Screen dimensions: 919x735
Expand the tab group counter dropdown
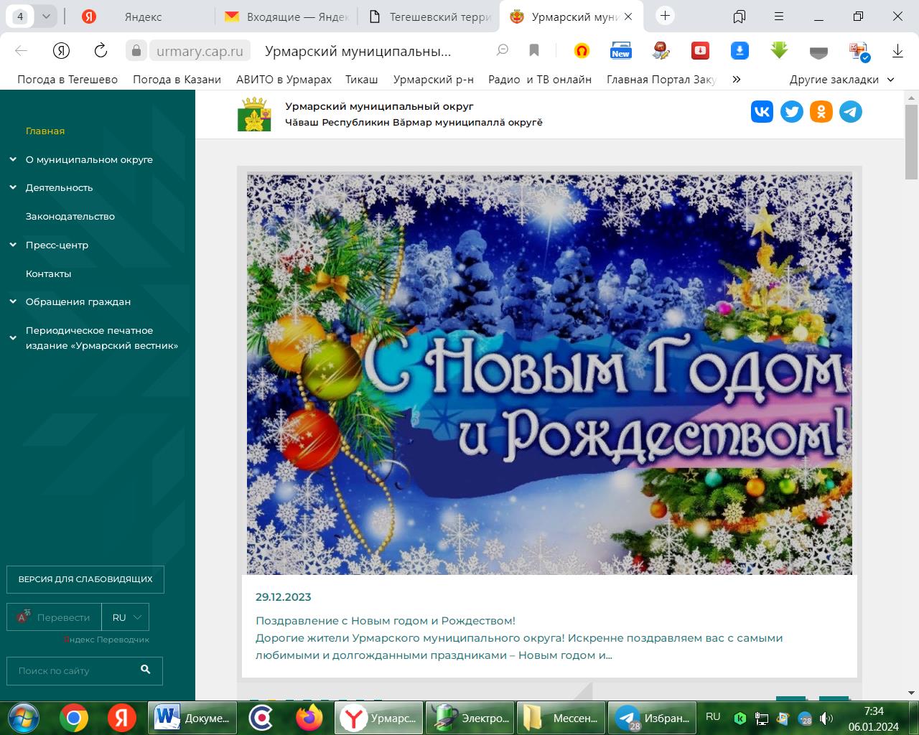(46, 17)
